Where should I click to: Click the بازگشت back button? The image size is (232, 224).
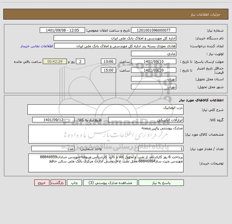click(58, 183)
